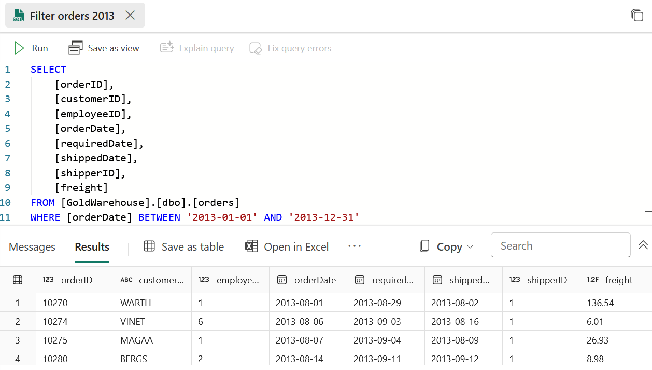
Task: Click freight cell 26.93
Action: tap(616, 340)
